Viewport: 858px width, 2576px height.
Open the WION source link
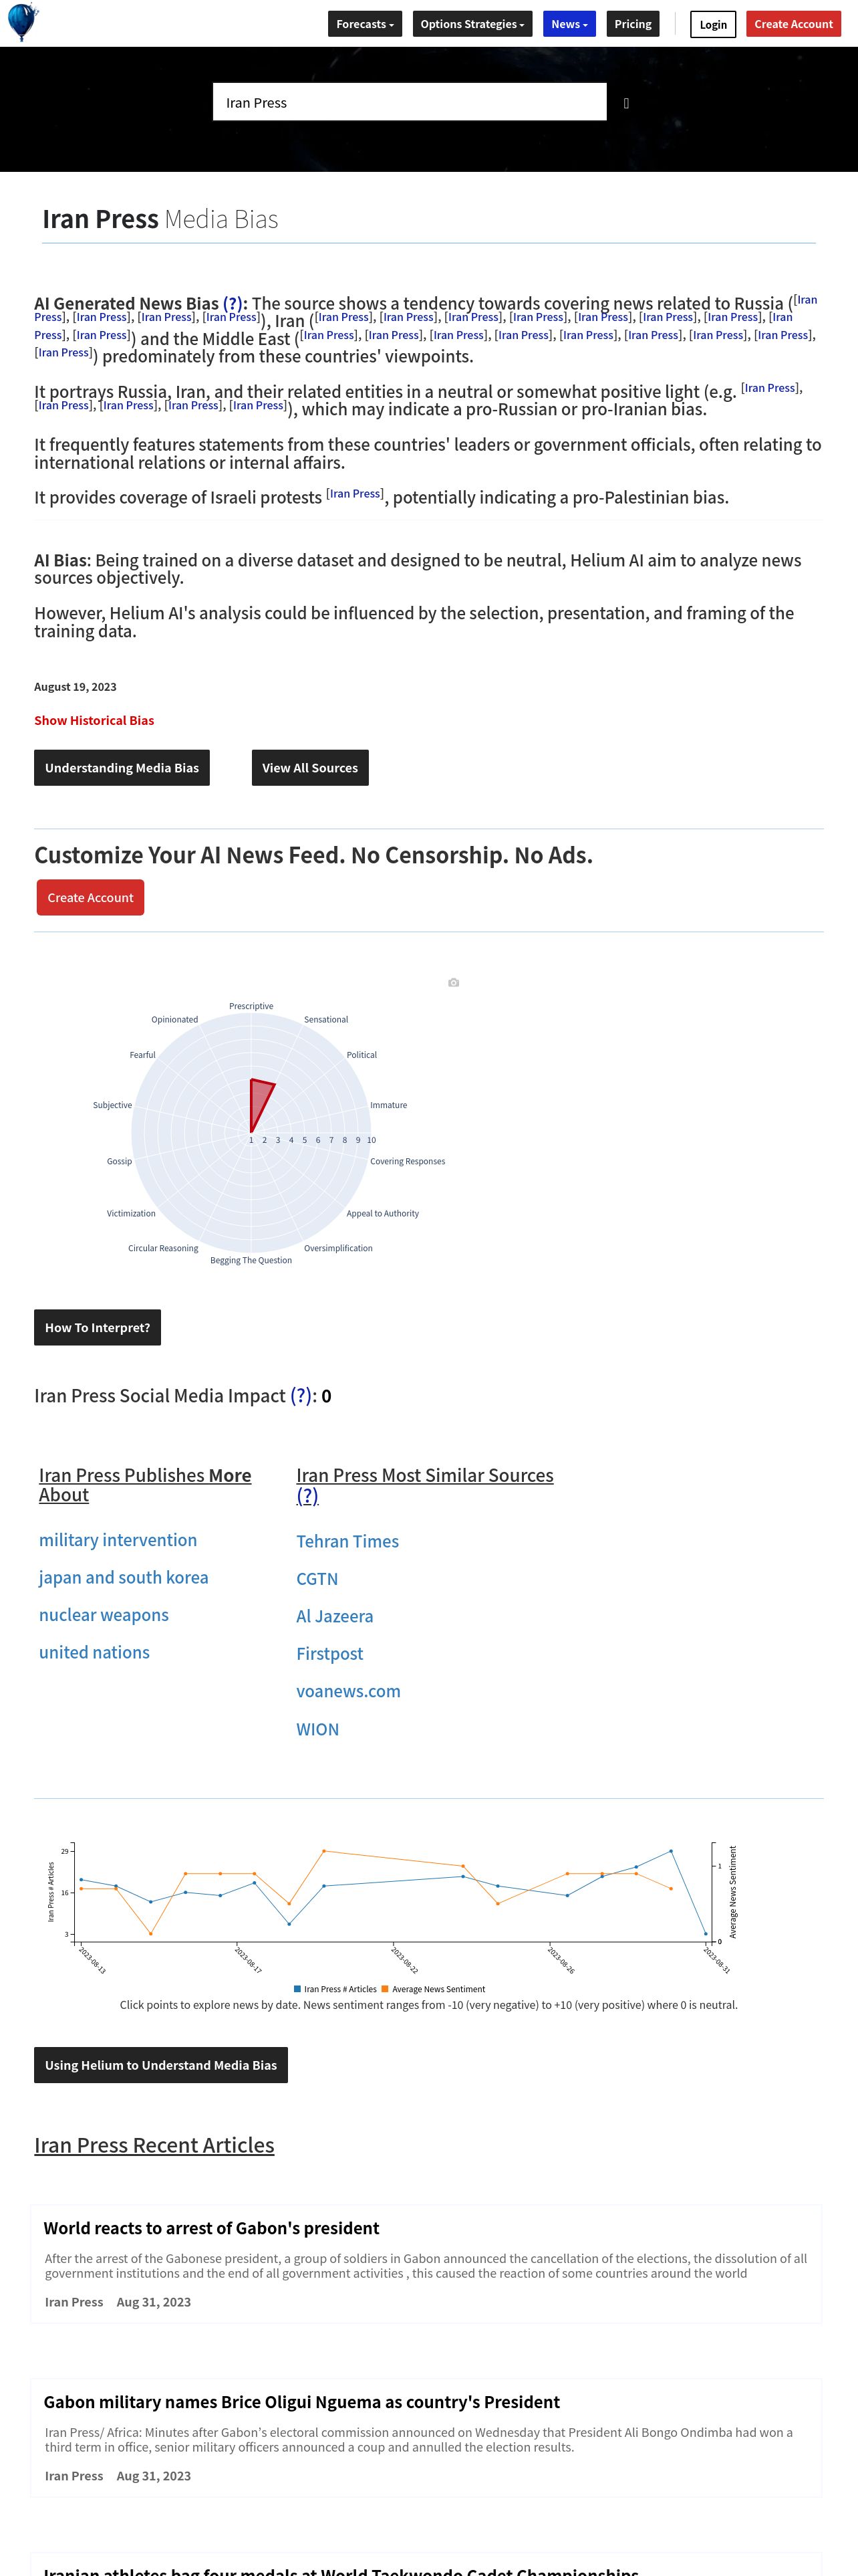(317, 1730)
